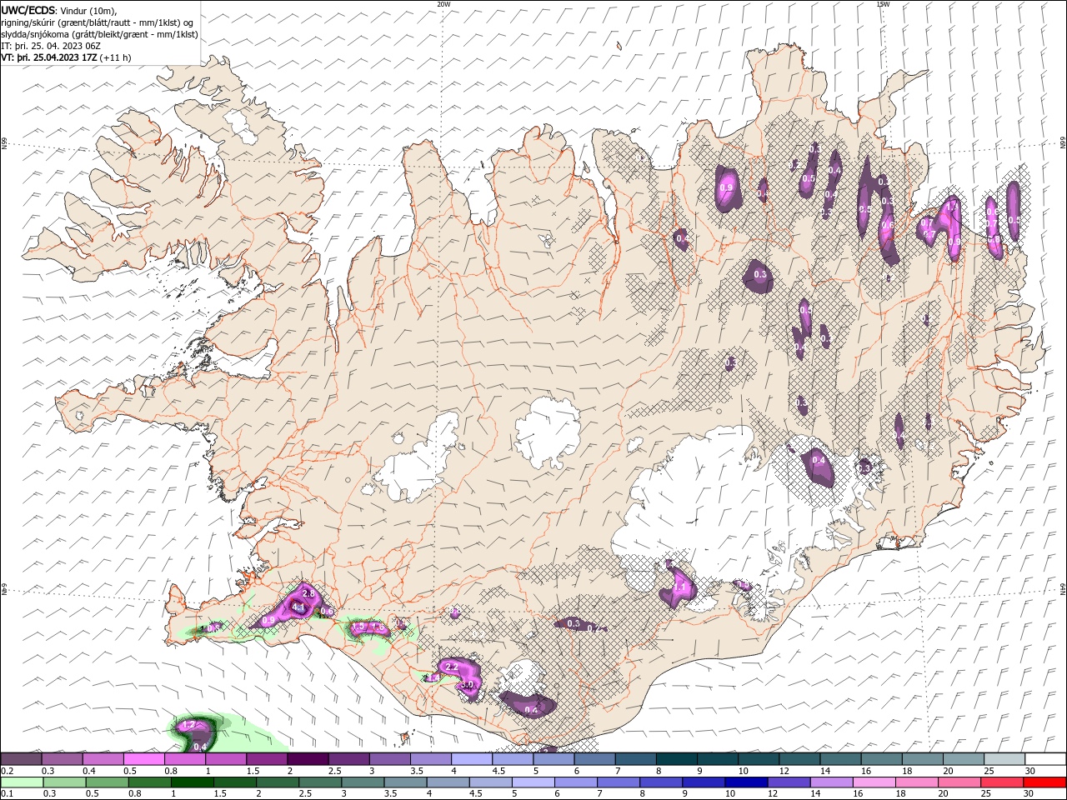Click the white final swatch on the upper scale

tap(1045, 759)
